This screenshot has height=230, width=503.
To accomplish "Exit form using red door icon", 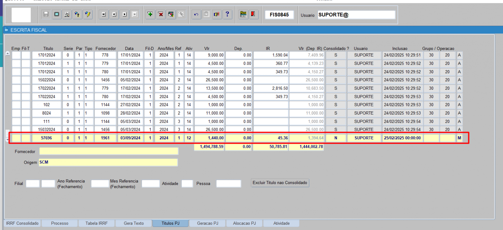I will [253, 14].
